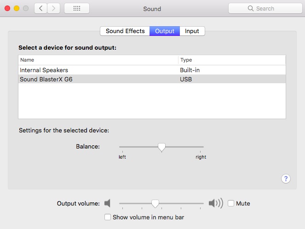Open the Input tab
The width and height of the screenshot is (305, 229).
point(192,31)
